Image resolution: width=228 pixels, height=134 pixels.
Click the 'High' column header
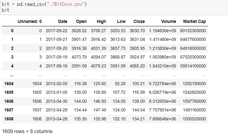(101, 21)
